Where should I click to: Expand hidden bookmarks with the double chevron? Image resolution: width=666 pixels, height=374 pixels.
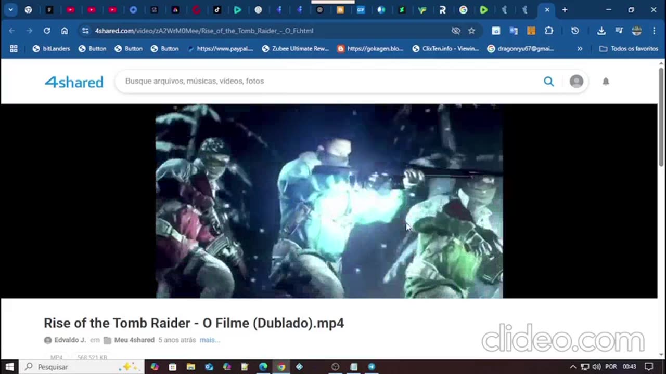point(580,48)
